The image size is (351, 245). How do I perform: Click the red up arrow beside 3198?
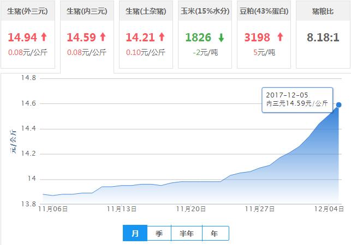[280, 37]
